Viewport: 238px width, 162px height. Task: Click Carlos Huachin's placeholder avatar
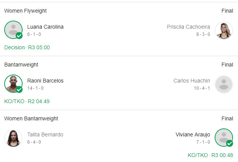coord(224,84)
